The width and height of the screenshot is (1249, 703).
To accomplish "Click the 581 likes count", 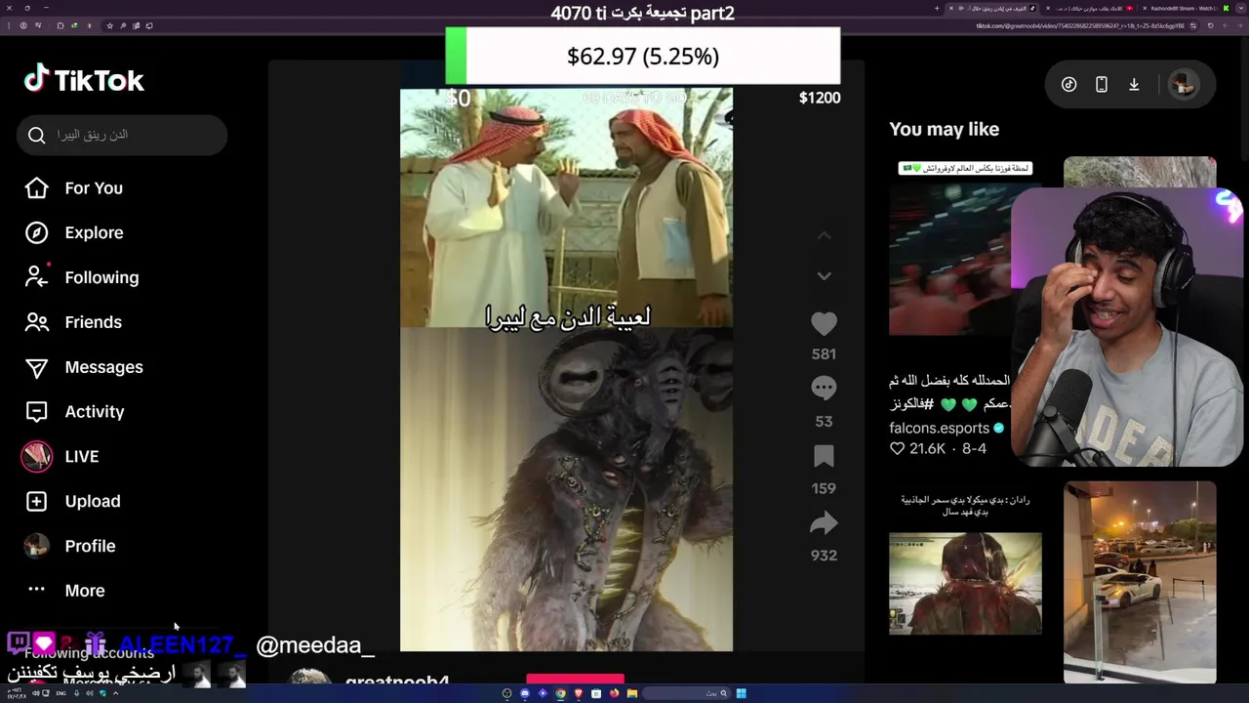I will click(x=824, y=353).
